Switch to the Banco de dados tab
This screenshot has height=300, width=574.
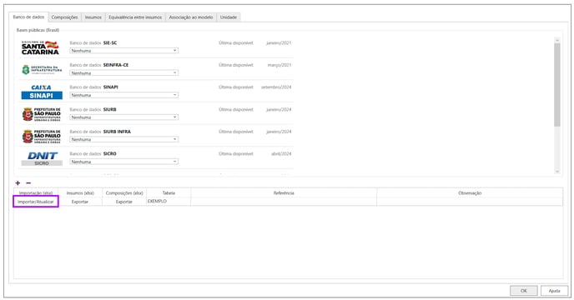[x=28, y=17]
